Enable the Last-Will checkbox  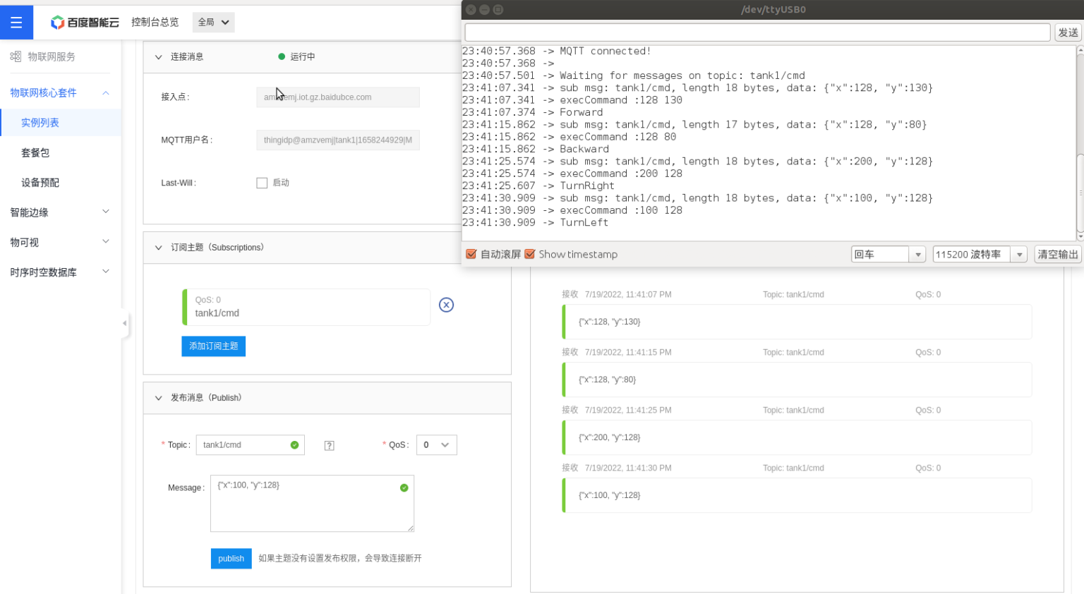click(262, 183)
